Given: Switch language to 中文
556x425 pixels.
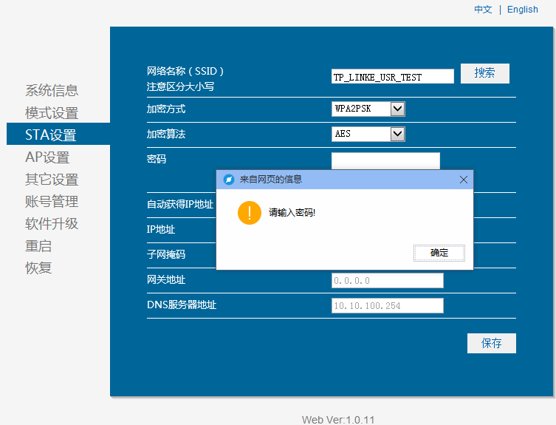Looking at the screenshot, I should coord(483,10).
